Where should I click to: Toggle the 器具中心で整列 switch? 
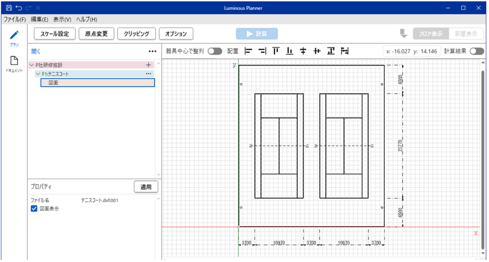point(215,51)
